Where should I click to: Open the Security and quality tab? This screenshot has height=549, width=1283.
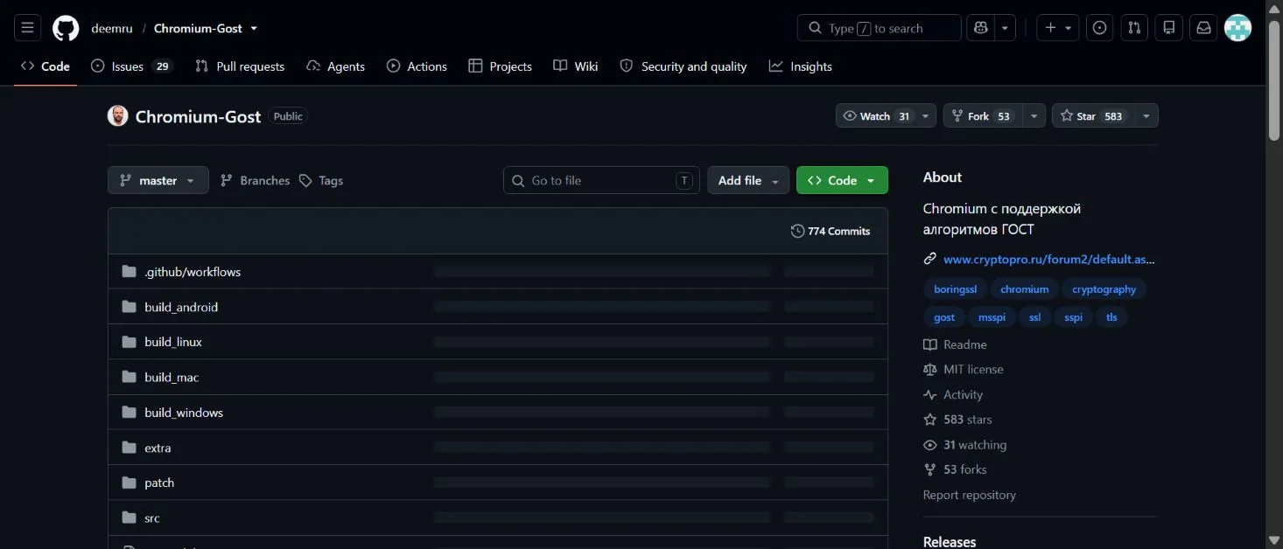click(x=684, y=66)
